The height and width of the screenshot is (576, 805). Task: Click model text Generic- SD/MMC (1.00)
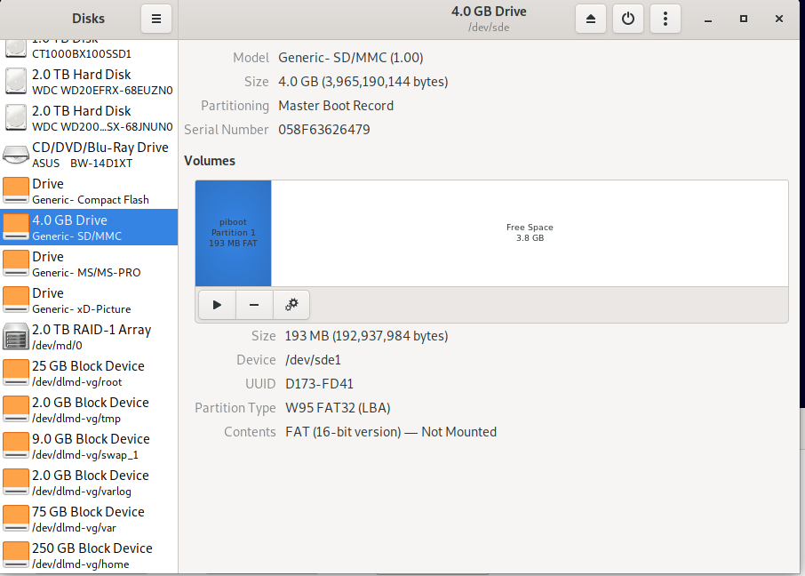coord(351,58)
